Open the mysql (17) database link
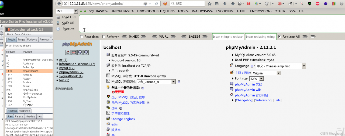Screen dimensions: 345x136 click(x=67, y=68)
